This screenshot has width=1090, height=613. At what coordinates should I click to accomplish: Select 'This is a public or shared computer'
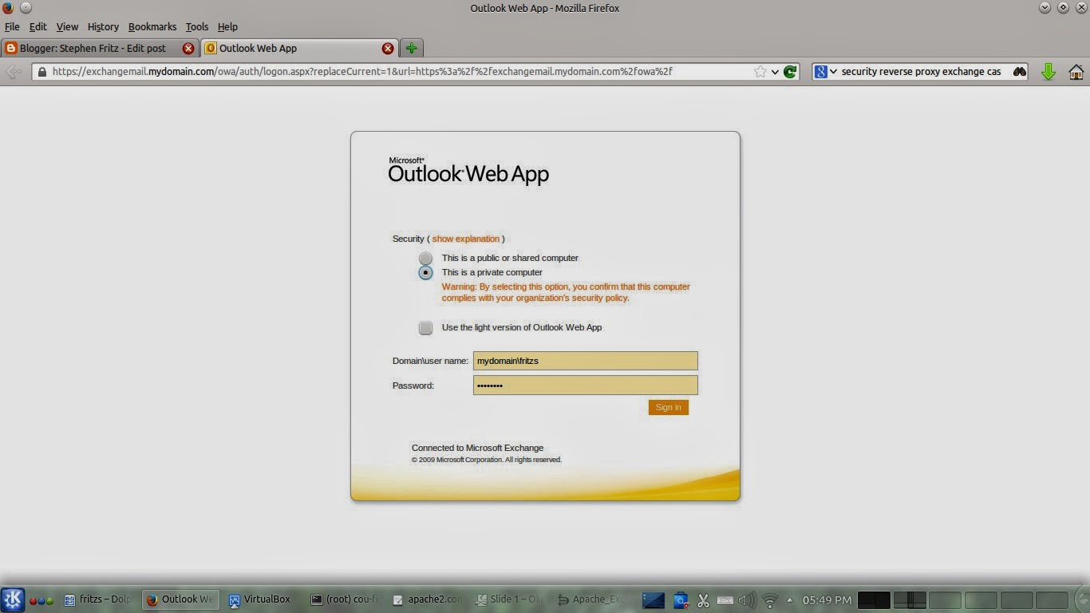coord(425,258)
